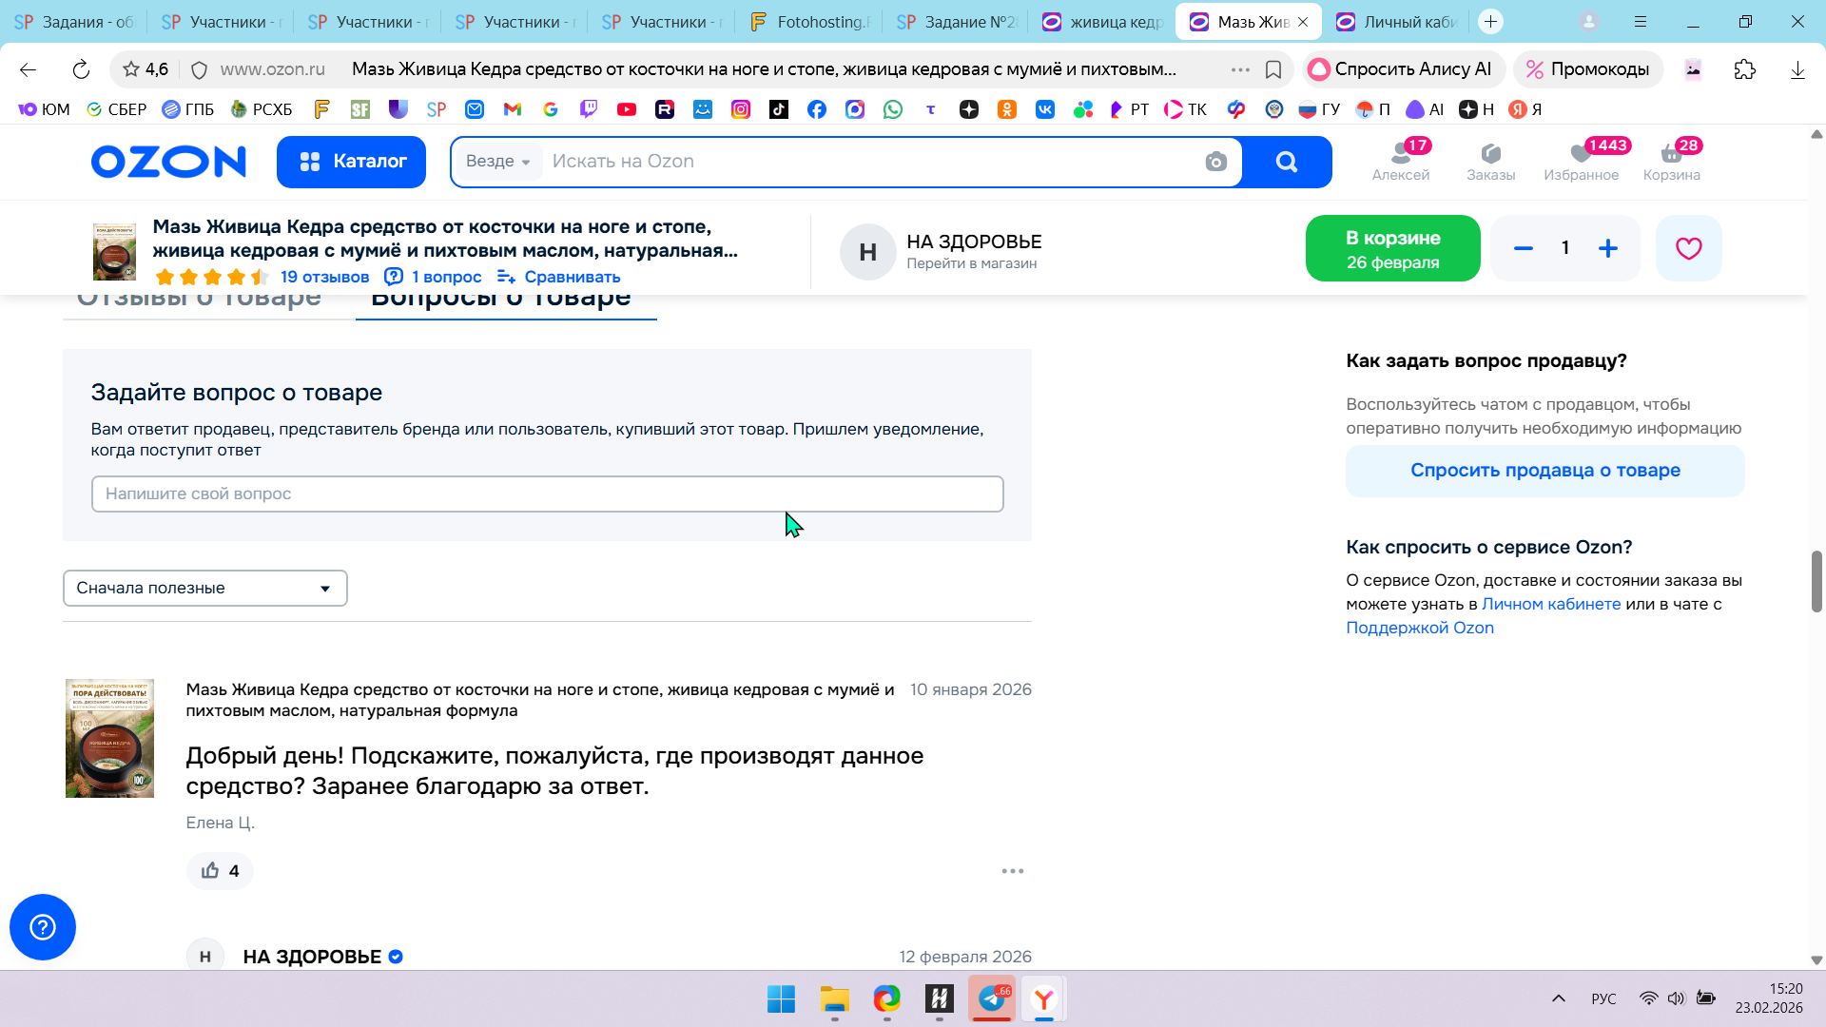Click the Напишите свой вопрос input field
Image resolution: width=1826 pixels, height=1027 pixels.
click(x=547, y=494)
